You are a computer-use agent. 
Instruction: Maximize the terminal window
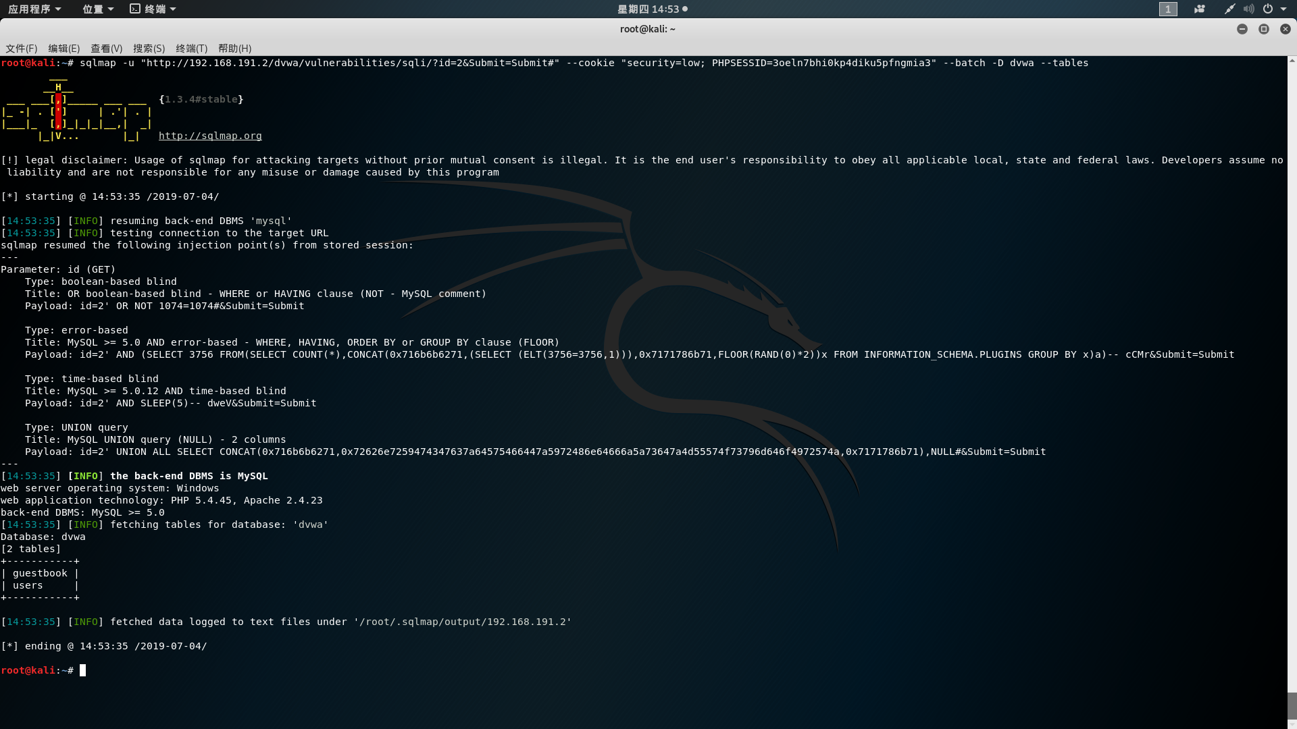coord(1263,29)
